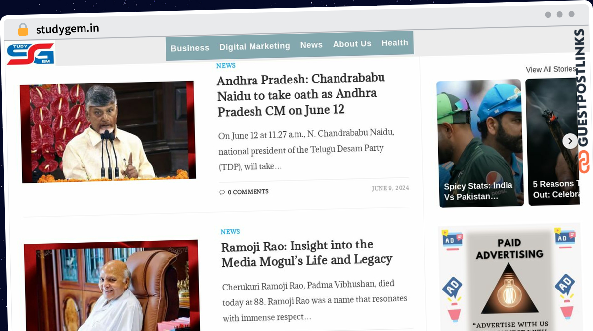Open the Ramoji Rao Life and Legacy headline
This screenshot has height=331, width=593.
pyautogui.click(x=307, y=252)
